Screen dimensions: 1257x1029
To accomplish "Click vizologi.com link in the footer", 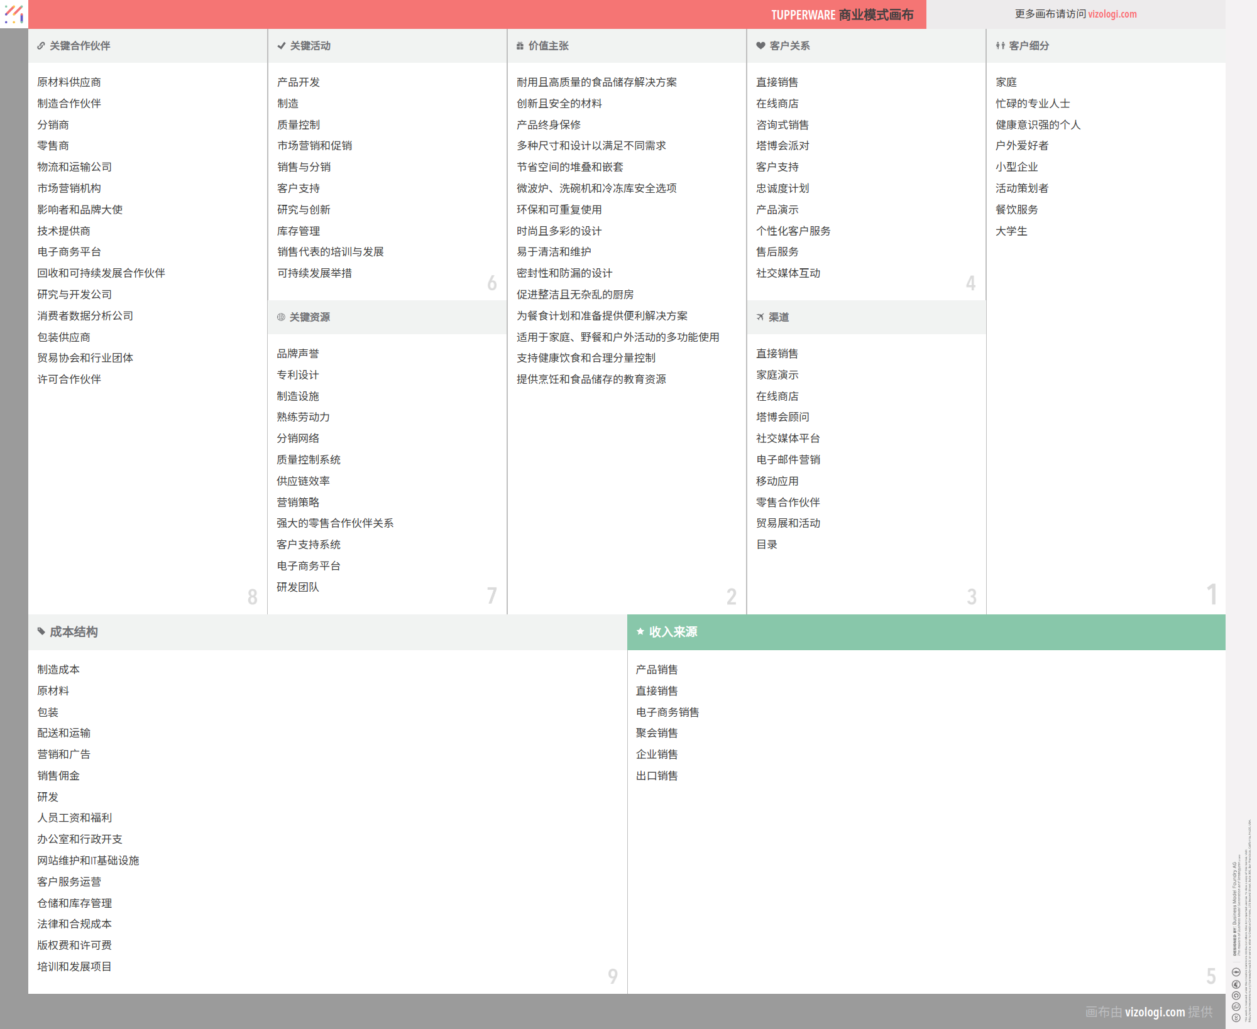I will [x=1155, y=1012].
